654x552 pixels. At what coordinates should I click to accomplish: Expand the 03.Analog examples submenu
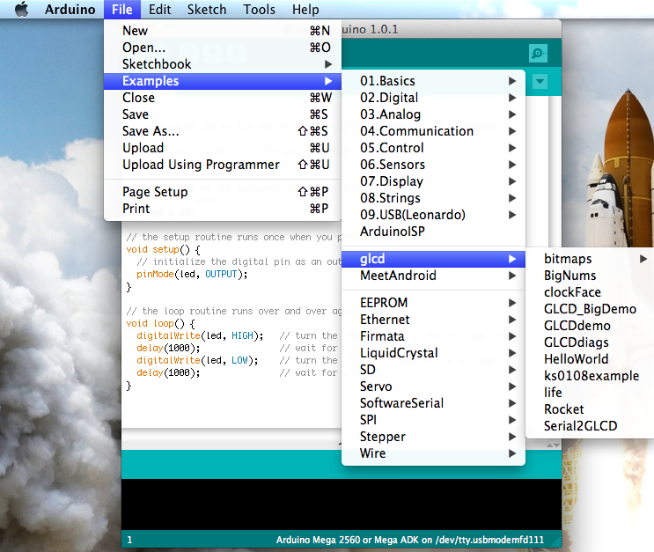click(433, 114)
